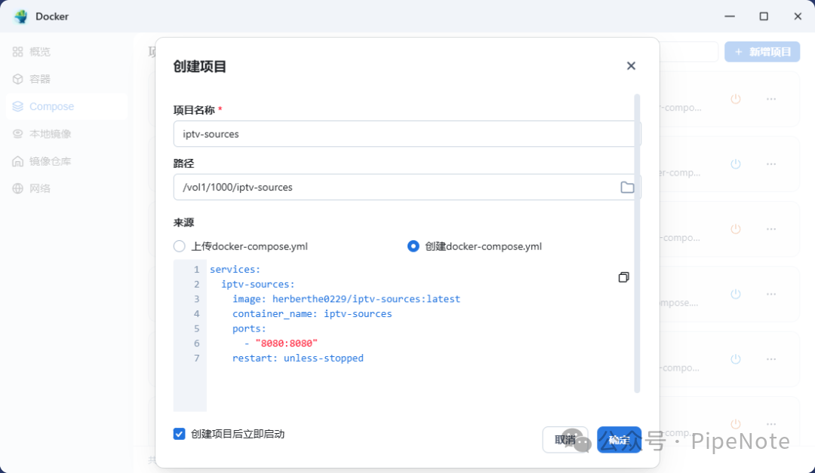Open 概览 in the sidebar
Viewport: 815px width, 473px height.
click(x=40, y=52)
